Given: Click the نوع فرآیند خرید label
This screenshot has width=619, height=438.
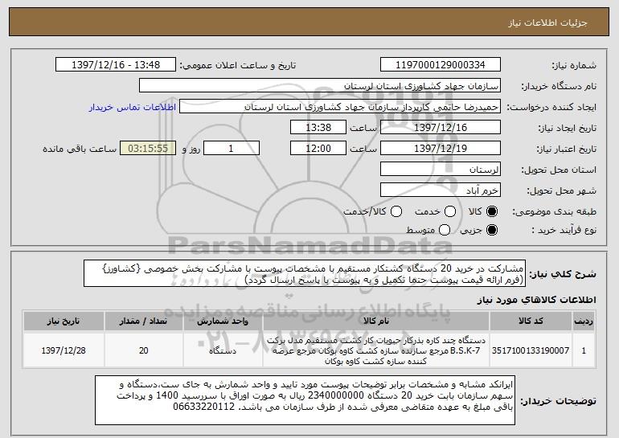Looking at the screenshot, I should [x=564, y=230].
